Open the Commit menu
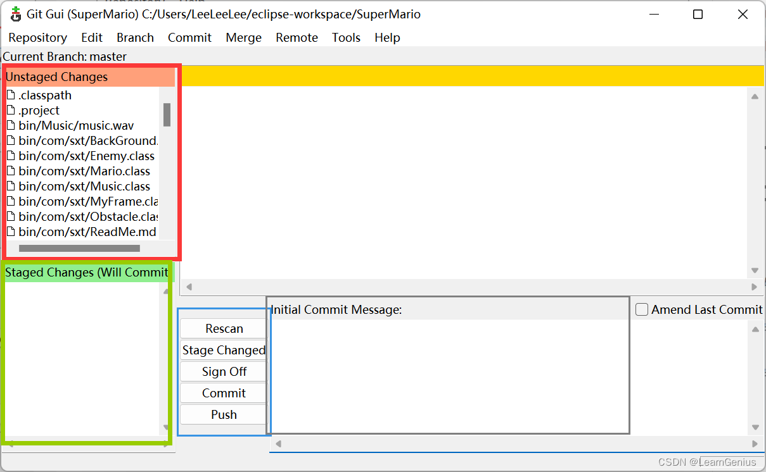The height and width of the screenshot is (472, 766). click(x=189, y=38)
